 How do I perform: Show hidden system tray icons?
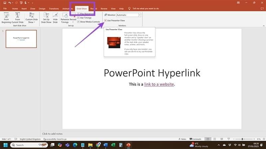tap(219, 145)
